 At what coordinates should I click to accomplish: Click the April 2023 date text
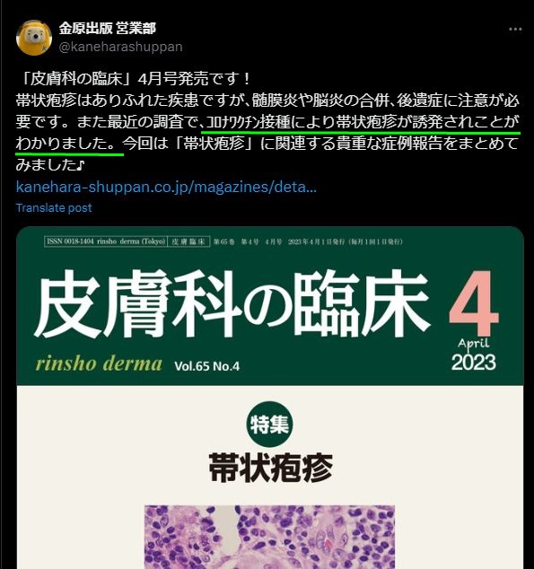pos(473,355)
